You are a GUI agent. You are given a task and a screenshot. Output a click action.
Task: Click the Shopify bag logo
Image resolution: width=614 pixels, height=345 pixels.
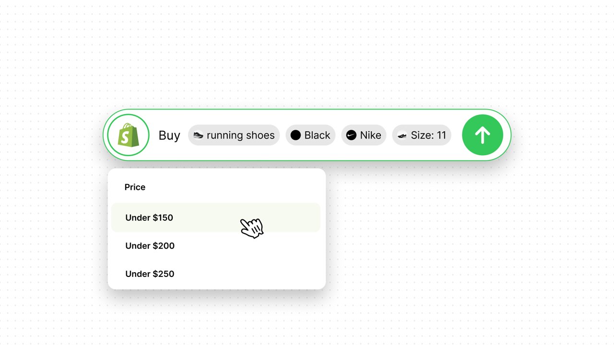point(129,136)
